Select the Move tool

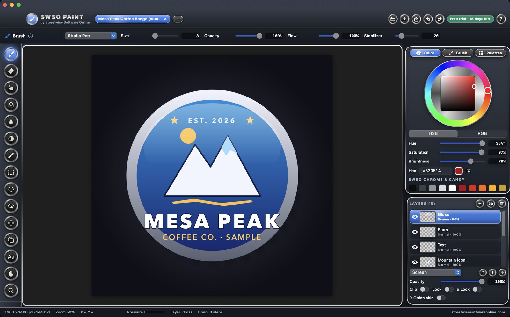pos(11,223)
